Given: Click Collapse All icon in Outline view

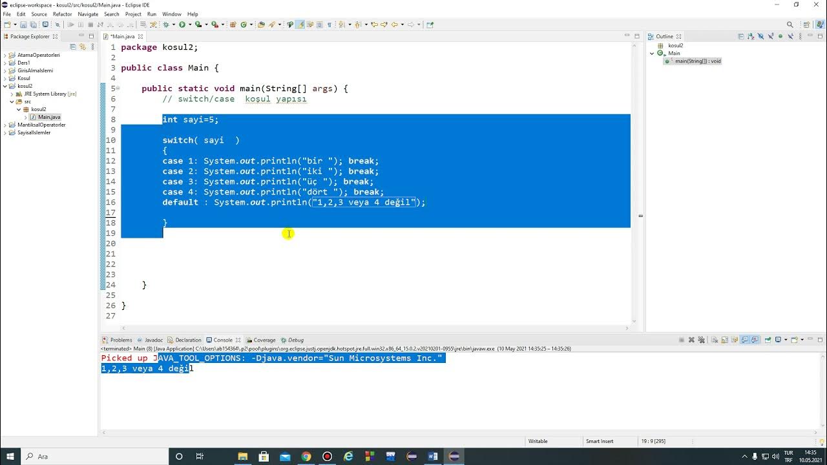Looking at the screenshot, I should (741, 36).
